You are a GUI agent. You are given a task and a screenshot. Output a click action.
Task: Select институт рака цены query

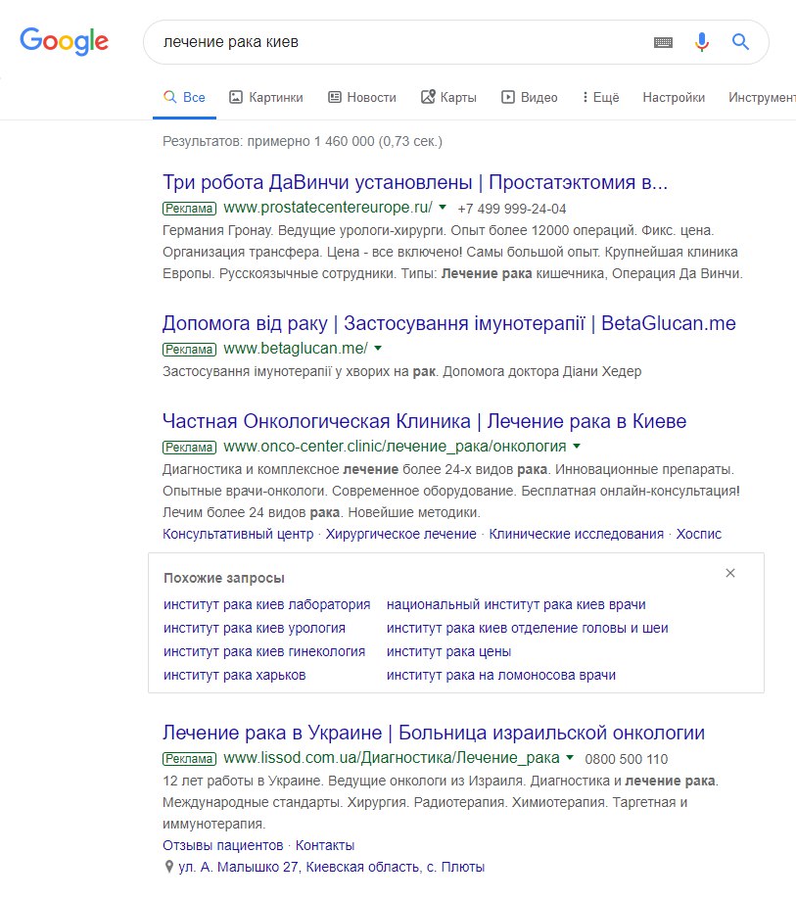point(448,651)
